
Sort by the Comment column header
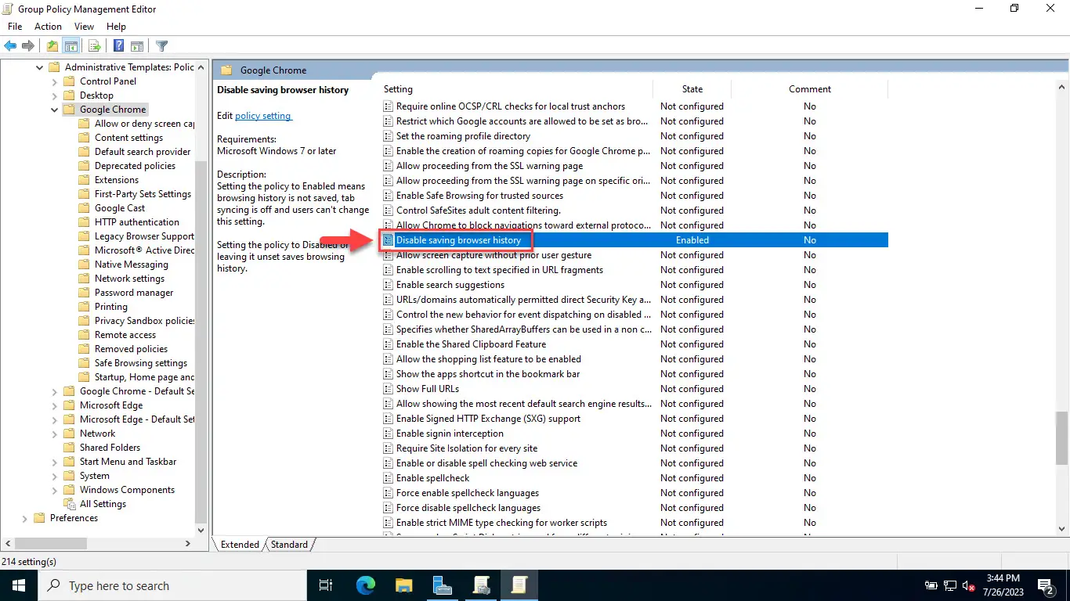point(810,89)
